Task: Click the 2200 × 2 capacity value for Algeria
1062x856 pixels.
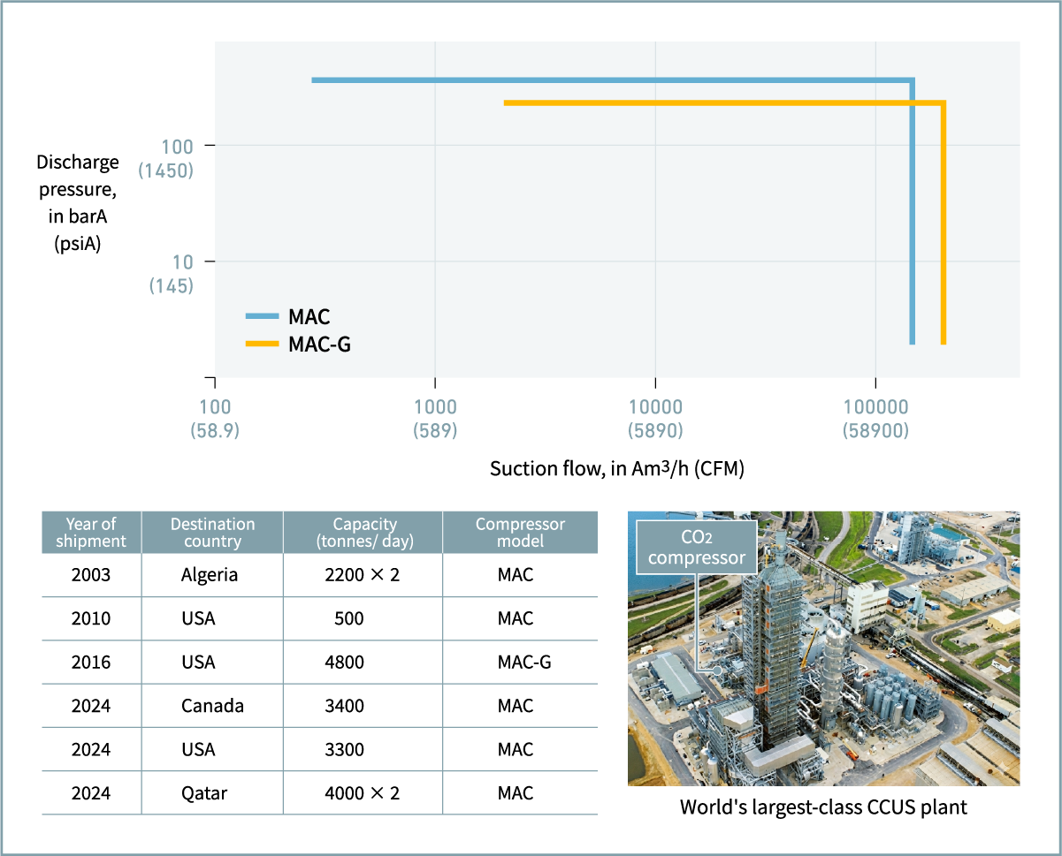Action: coord(363,574)
